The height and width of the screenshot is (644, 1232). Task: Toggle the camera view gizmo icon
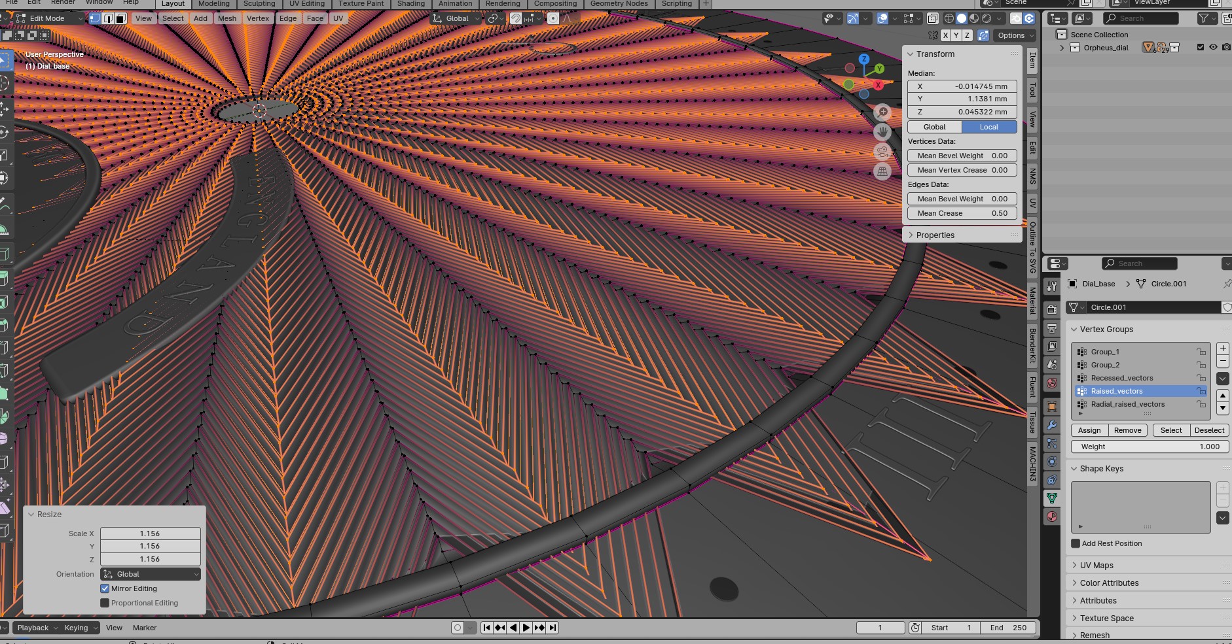tap(882, 152)
